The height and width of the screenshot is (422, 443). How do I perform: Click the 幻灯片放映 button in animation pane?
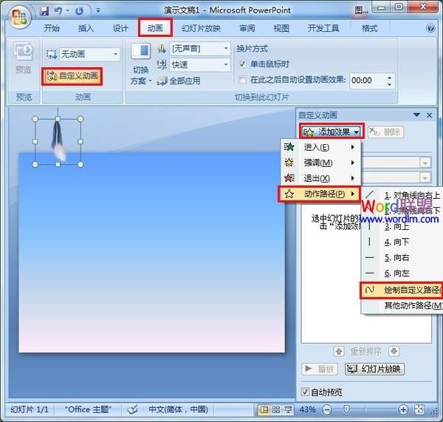point(374,369)
